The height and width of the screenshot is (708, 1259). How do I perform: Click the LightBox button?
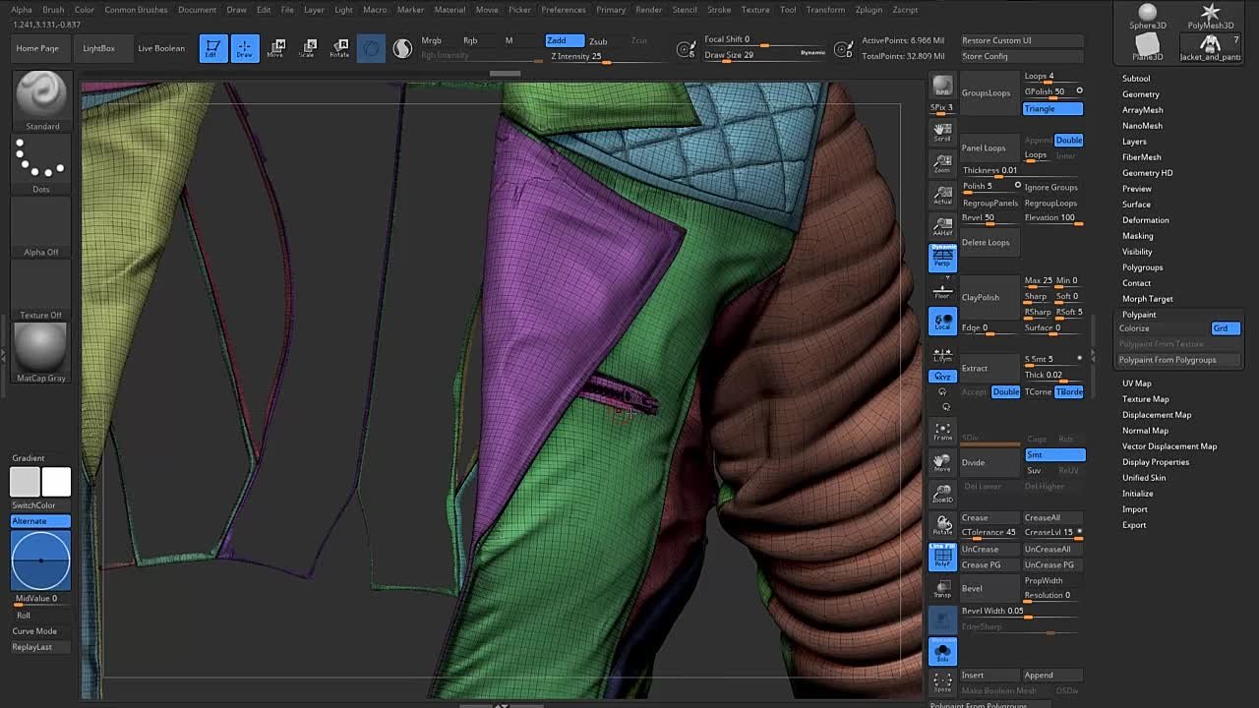pyautogui.click(x=98, y=48)
